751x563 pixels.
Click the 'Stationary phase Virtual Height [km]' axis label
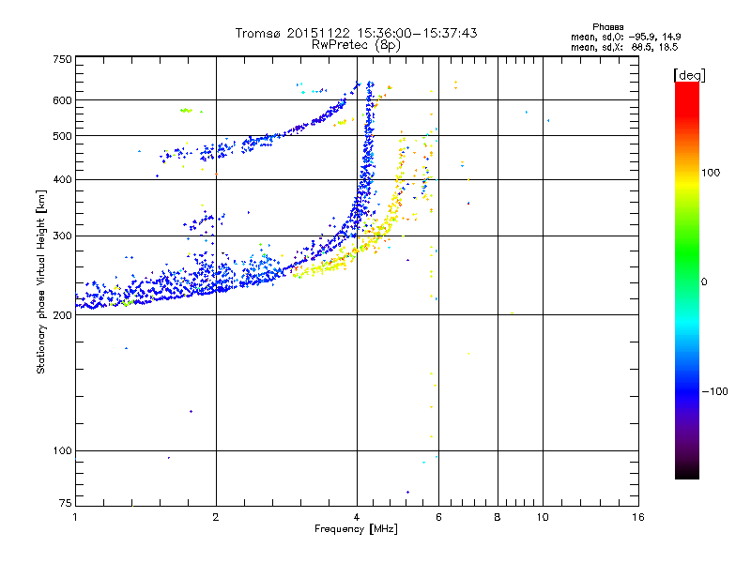[x=41, y=281]
